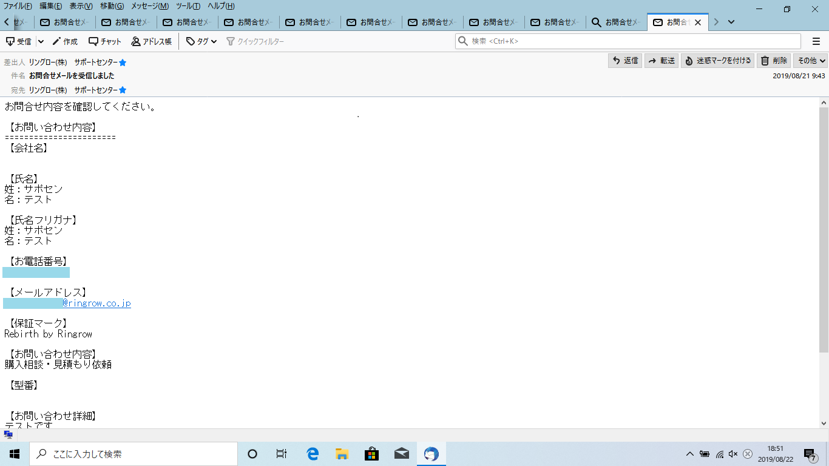829x466 pixels.
Task: Click the Reply (返信) button
Action: [x=625, y=61]
